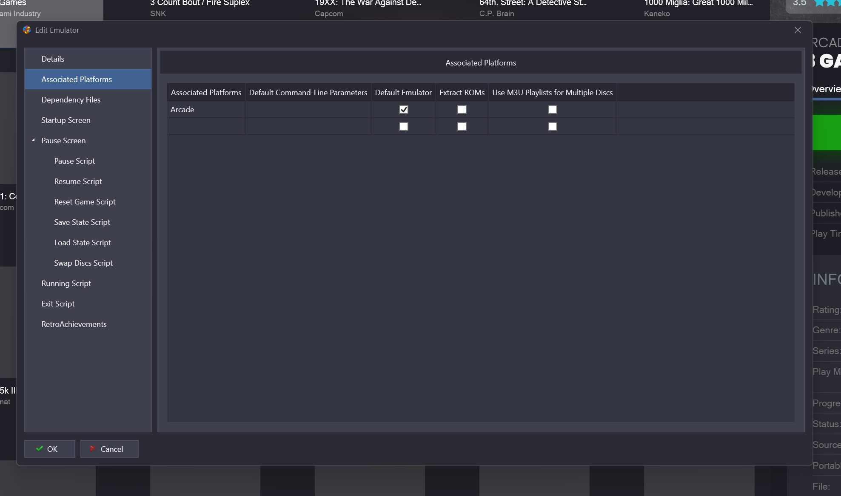Select Dependency Files in the sidebar
Image resolution: width=841 pixels, height=496 pixels.
71,100
